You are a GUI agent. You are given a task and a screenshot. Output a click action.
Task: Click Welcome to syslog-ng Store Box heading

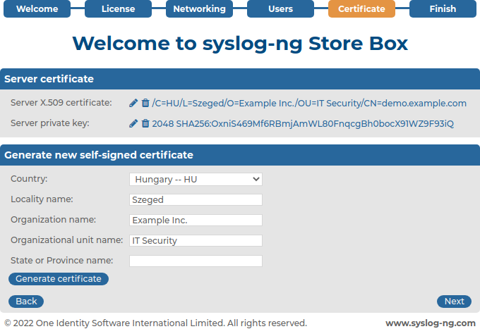click(240, 44)
